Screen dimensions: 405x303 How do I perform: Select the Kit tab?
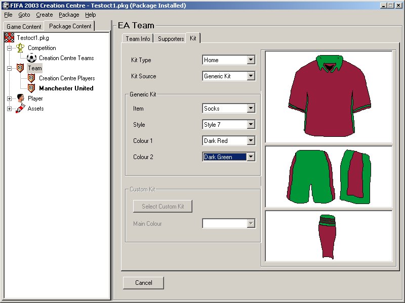tap(193, 38)
